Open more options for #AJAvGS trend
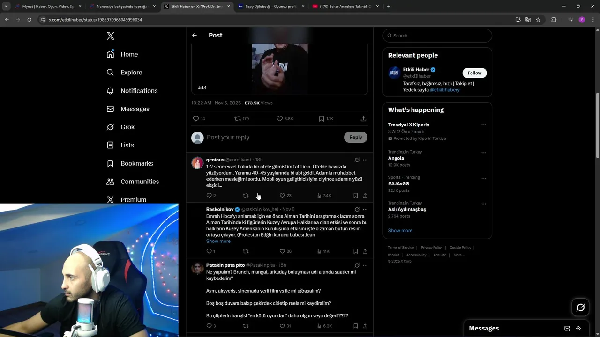The height and width of the screenshot is (337, 600). tap(484, 178)
